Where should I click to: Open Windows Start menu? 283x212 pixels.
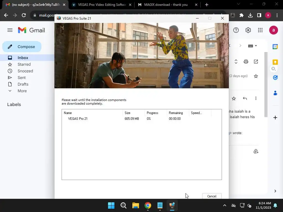coord(111,205)
